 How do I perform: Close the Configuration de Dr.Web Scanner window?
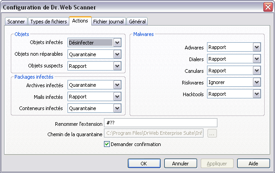point(268,7)
